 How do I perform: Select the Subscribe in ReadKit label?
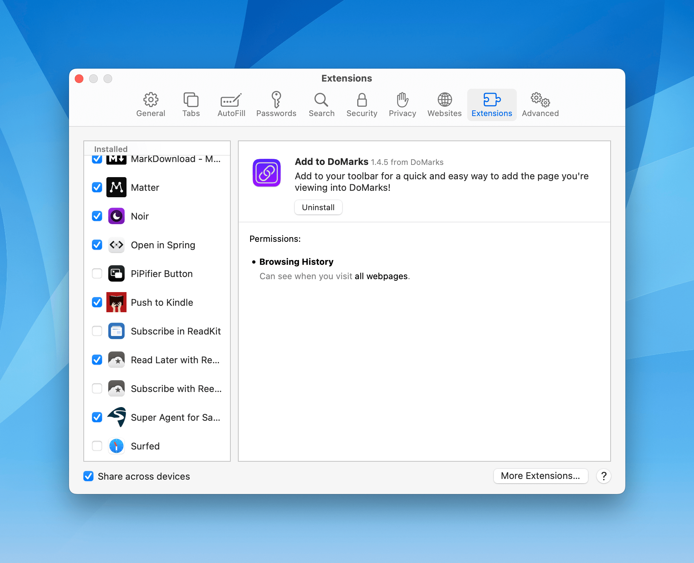pyautogui.click(x=176, y=331)
